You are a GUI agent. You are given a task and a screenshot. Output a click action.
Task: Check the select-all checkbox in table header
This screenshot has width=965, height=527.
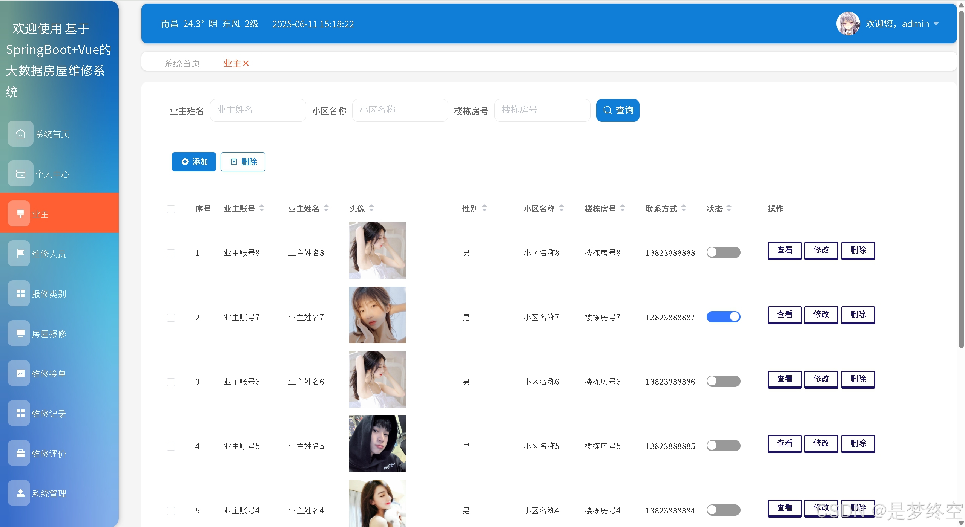(171, 209)
